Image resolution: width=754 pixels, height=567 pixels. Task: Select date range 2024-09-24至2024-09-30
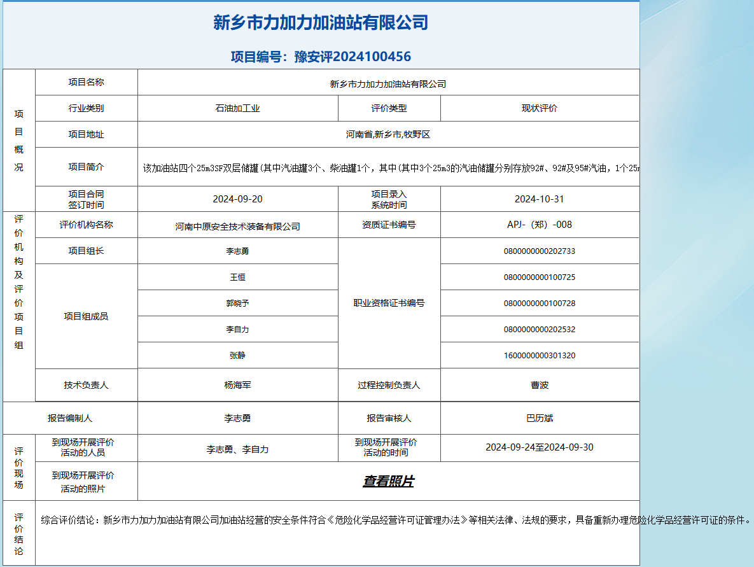pos(540,447)
